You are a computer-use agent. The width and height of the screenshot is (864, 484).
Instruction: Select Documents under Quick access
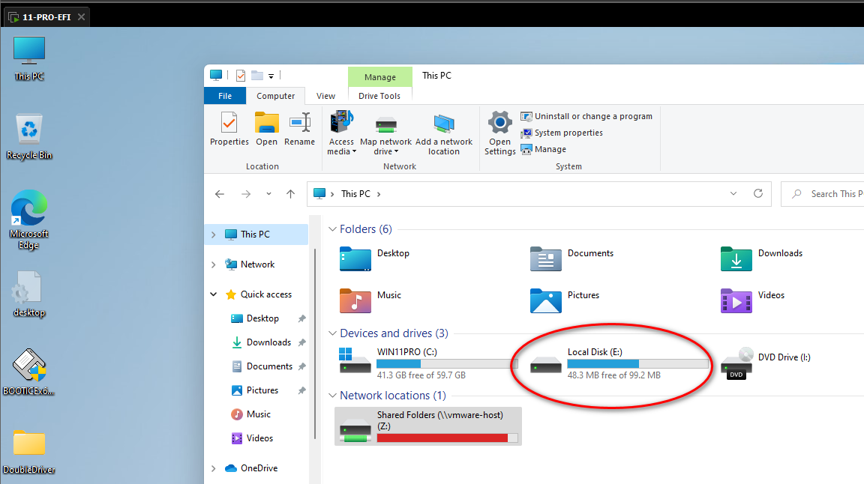tap(269, 366)
